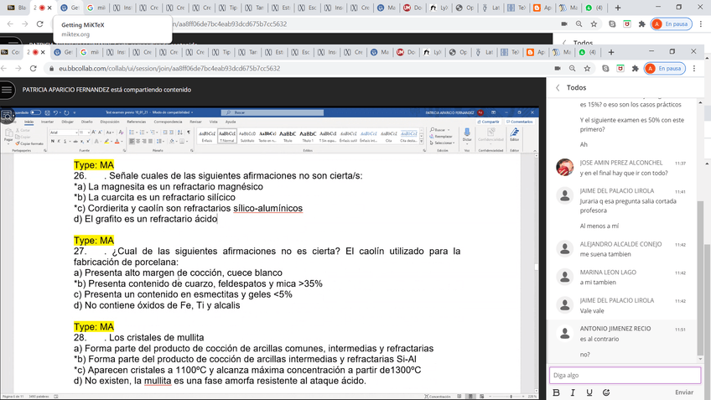Click the italic icon in chat

(573, 392)
